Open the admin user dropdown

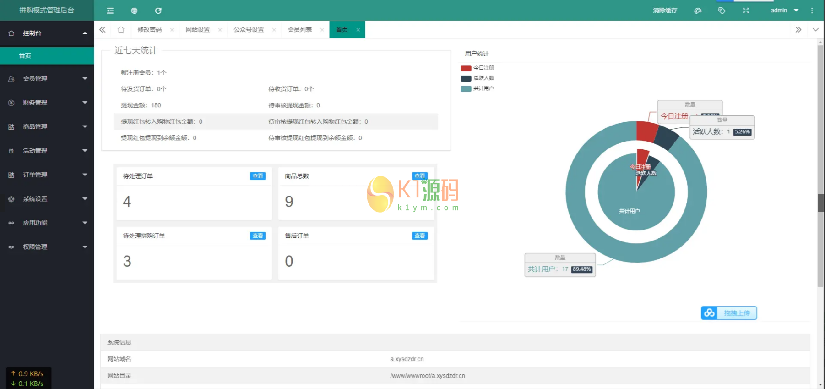point(784,11)
